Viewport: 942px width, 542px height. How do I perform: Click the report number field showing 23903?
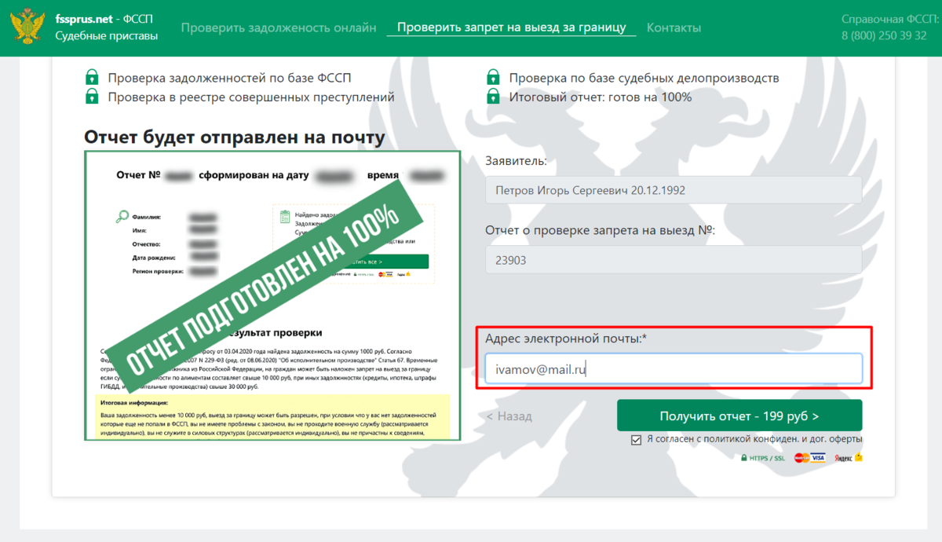[x=674, y=260]
